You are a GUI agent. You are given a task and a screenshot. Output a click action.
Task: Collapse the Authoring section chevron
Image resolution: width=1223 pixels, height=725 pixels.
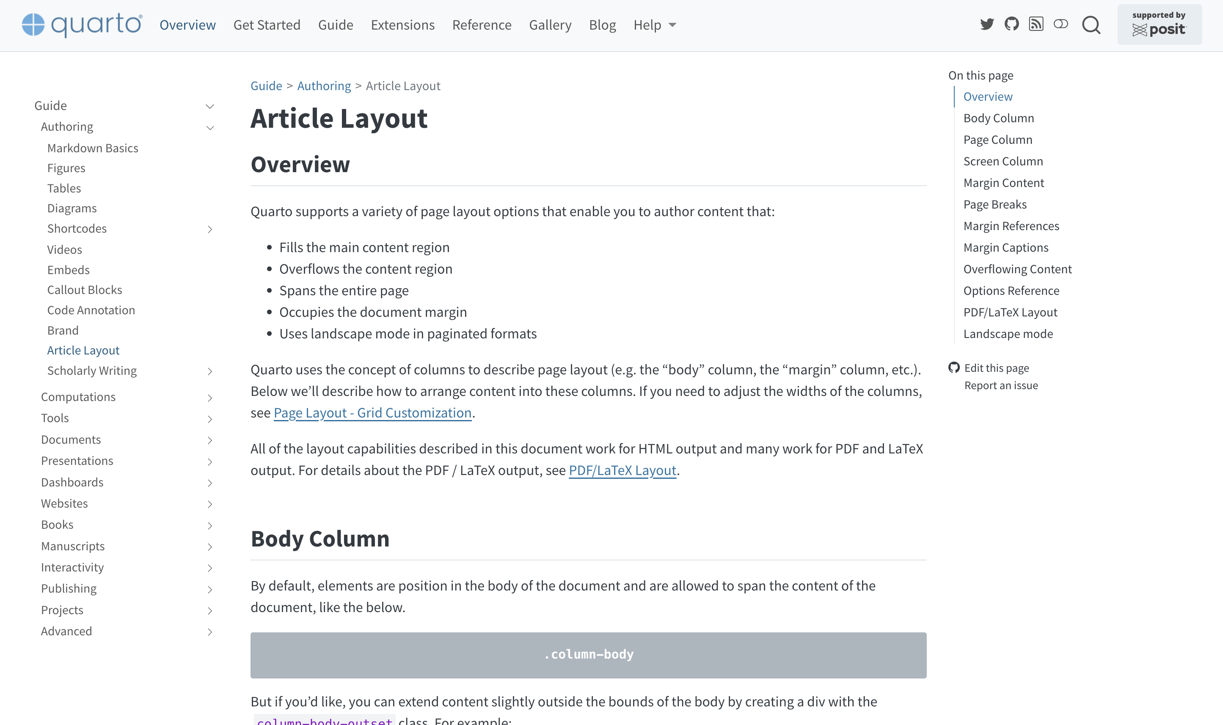click(210, 127)
